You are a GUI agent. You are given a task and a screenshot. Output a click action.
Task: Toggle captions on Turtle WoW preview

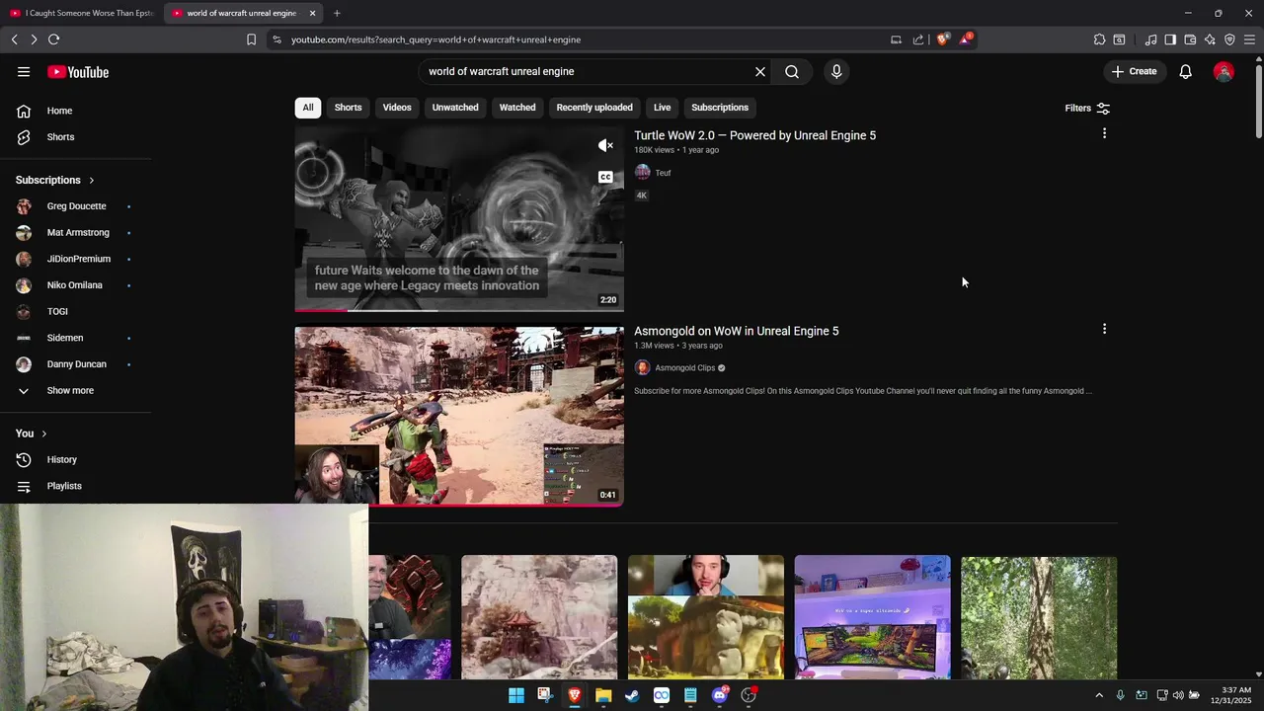pos(605,178)
